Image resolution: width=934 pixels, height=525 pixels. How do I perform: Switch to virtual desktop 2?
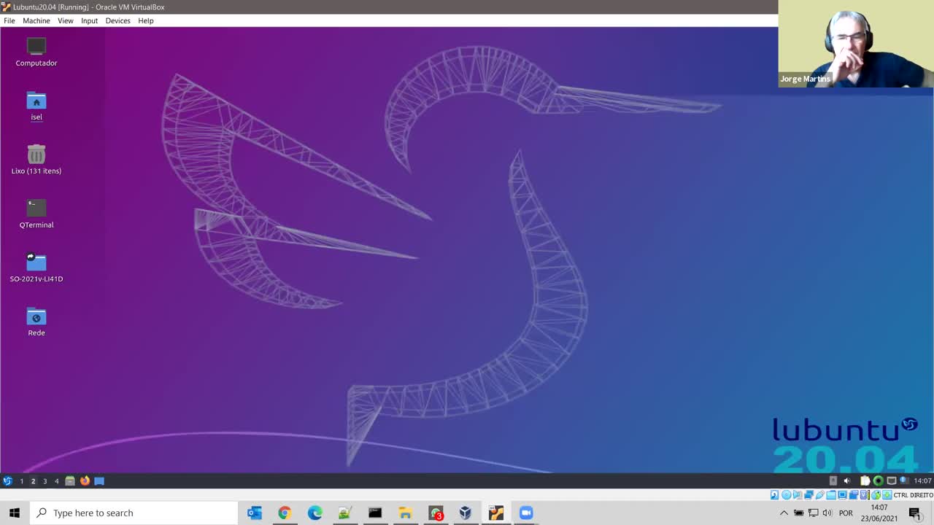click(x=33, y=481)
